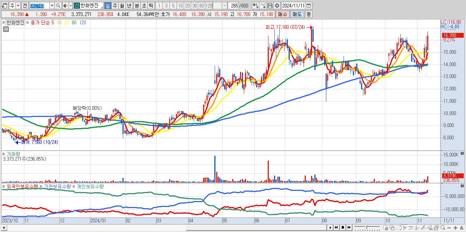Click the 매수 buy button
Viewport: 466px width, 232px height.
(x=283, y=14)
